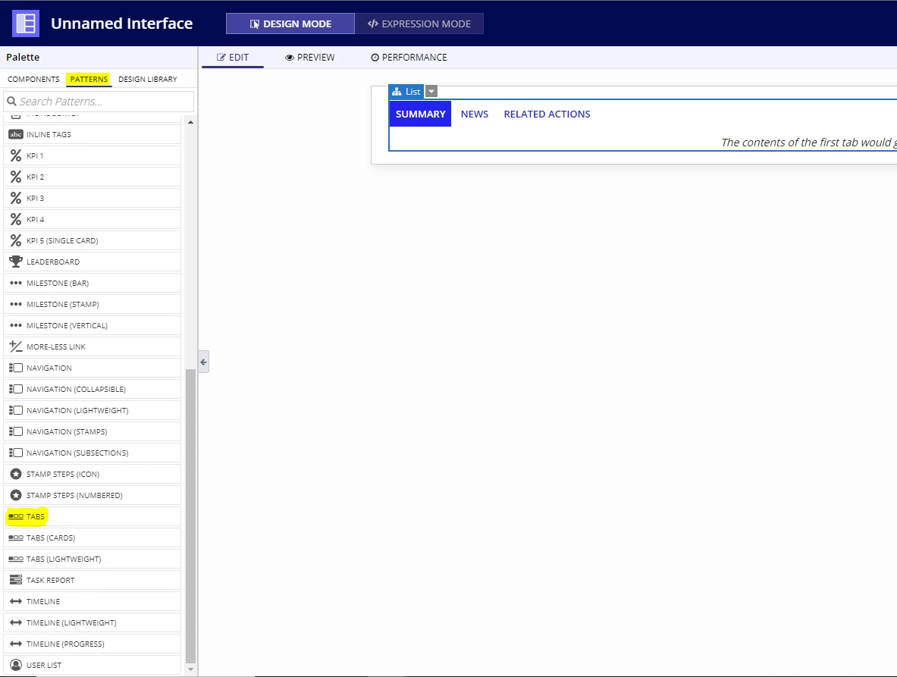Click the Palette panel heading
This screenshot has width=897, height=677.
click(23, 57)
